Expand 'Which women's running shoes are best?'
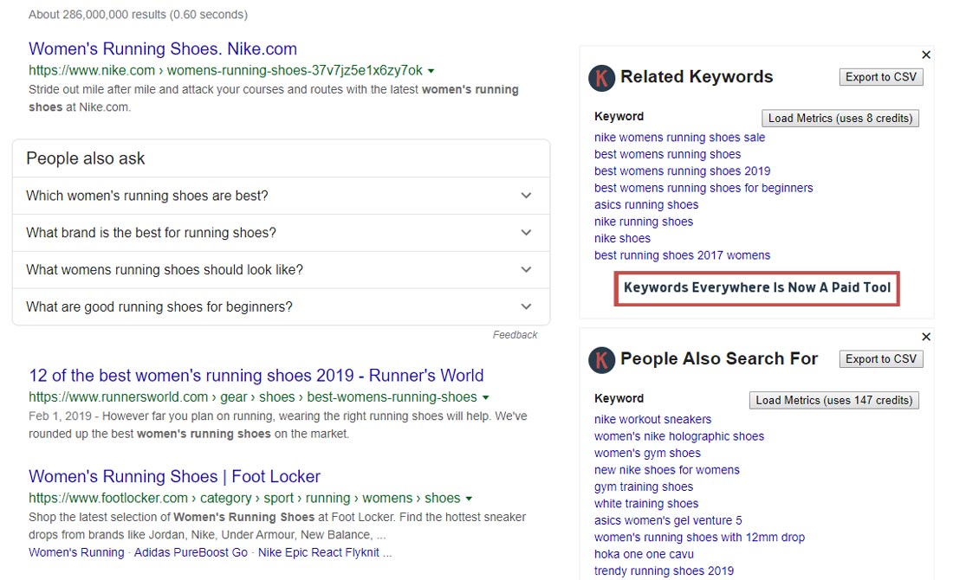The image size is (953, 580). point(281,196)
